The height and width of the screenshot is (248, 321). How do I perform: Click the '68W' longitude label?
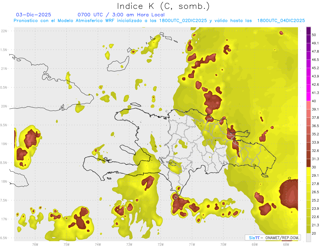(286, 244)
